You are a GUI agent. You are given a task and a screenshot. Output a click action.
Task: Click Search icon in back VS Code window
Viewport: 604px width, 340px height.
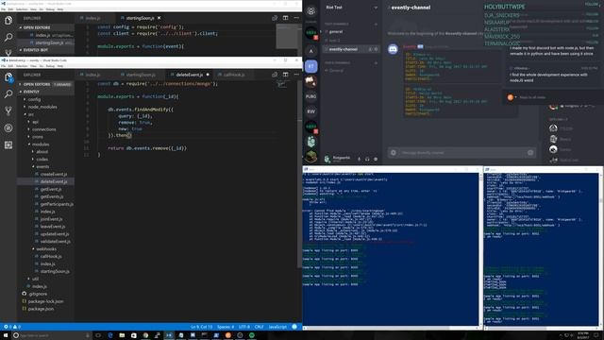click(8, 38)
